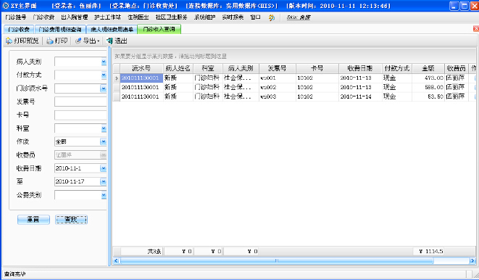Click amount cell 588.00
Viewport: 479px width, 280px height.
428,88
